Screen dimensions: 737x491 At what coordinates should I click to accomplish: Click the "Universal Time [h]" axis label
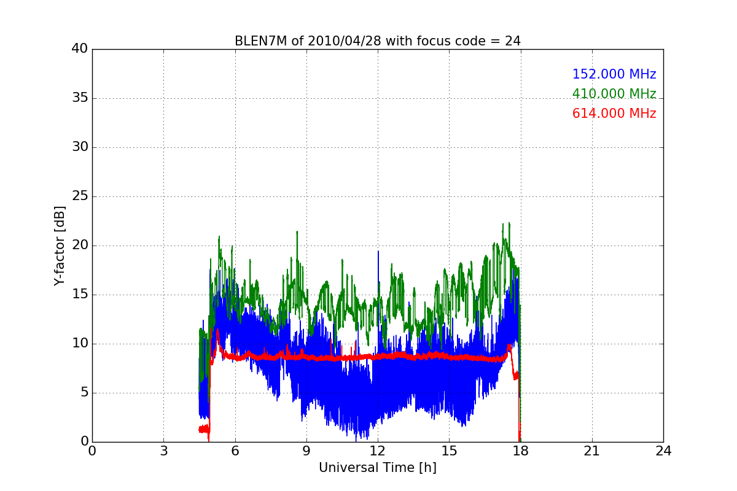[x=378, y=468]
